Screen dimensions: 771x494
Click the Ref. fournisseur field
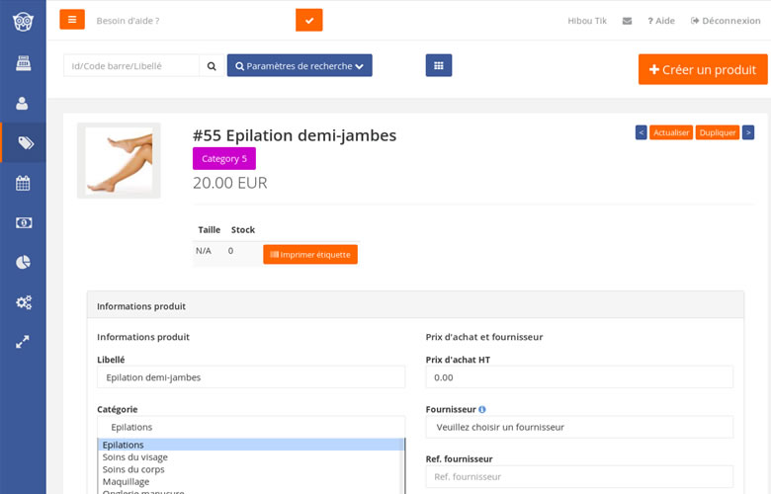point(579,477)
